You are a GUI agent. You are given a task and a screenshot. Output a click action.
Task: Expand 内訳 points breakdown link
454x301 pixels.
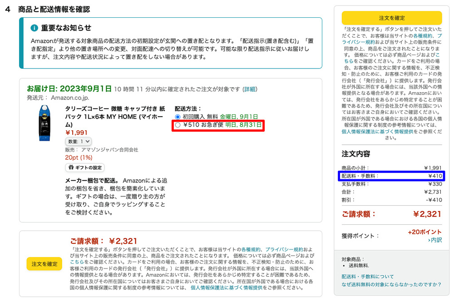(435, 240)
